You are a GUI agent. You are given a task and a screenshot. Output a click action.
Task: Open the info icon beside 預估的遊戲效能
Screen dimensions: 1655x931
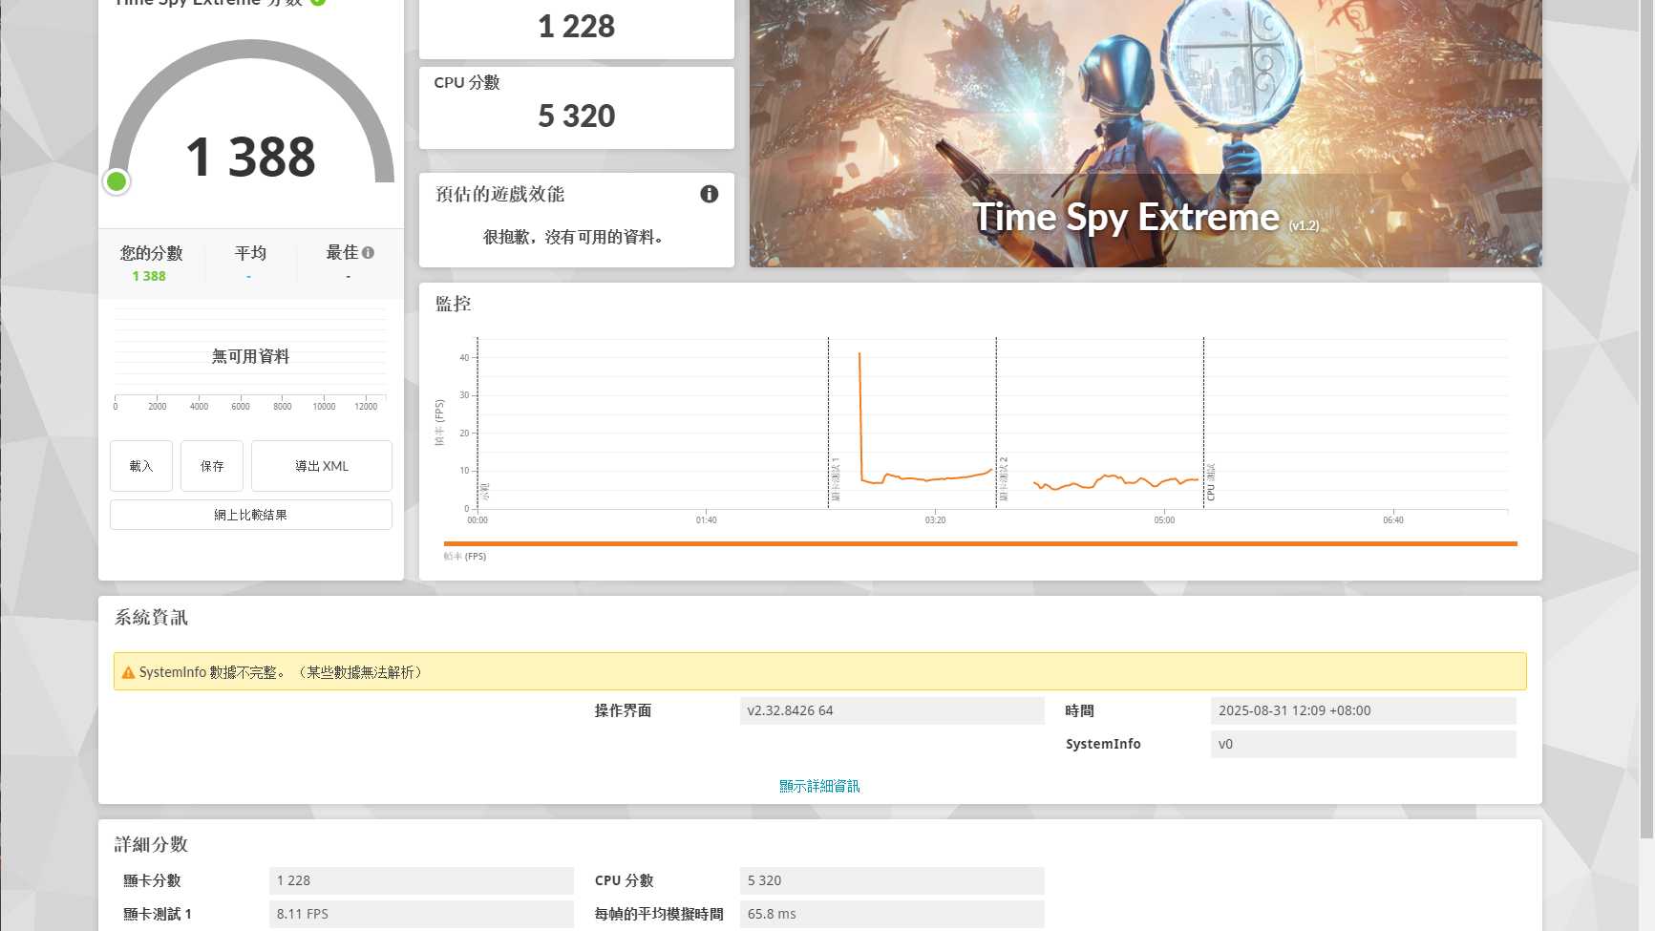709,194
